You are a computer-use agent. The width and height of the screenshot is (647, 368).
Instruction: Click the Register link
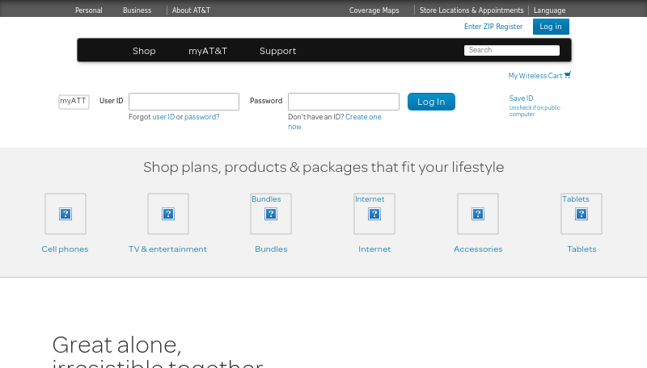(510, 27)
